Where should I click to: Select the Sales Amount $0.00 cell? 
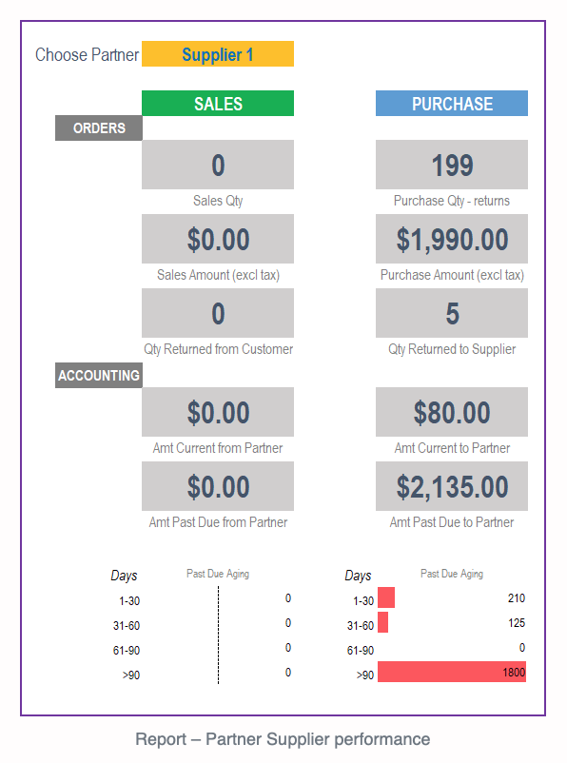coord(218,239)
